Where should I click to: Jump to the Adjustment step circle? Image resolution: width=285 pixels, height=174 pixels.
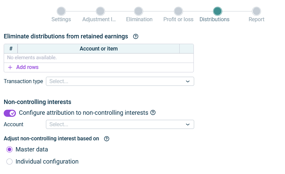tap(100, 11)
